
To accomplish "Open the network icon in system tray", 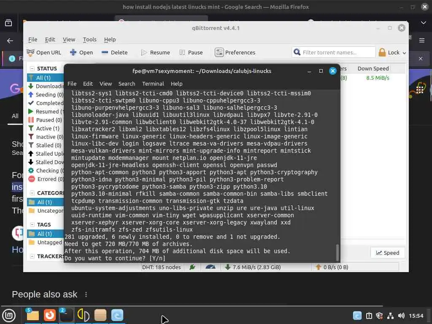I will 390,316.
